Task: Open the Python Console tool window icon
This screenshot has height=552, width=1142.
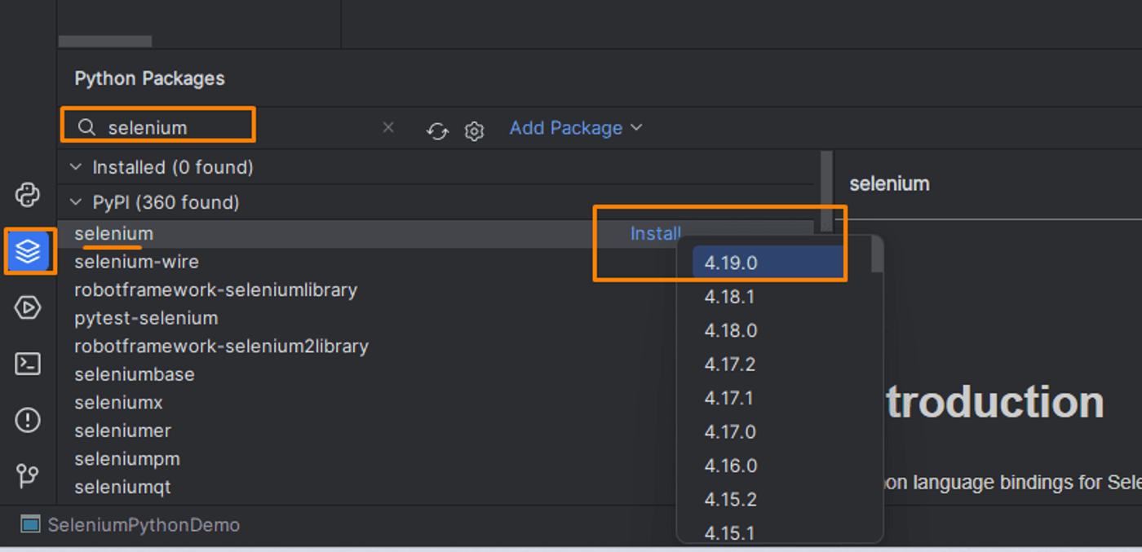Action: coord(28,195)
